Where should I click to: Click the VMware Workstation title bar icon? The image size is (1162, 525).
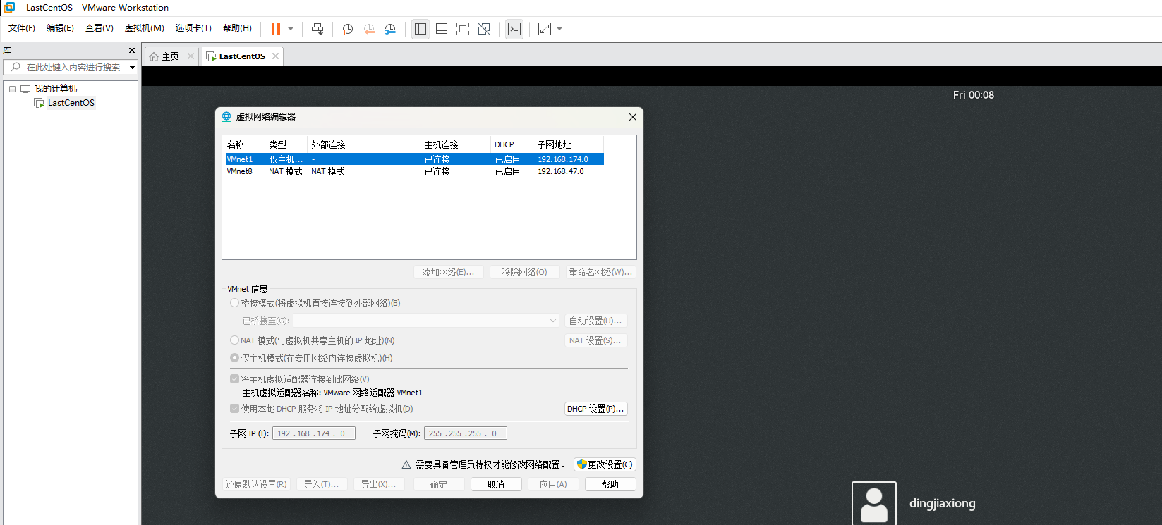[x=9, y=8]
